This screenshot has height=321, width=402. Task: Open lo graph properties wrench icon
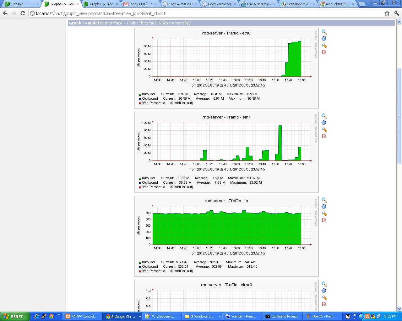coord(324,213)
